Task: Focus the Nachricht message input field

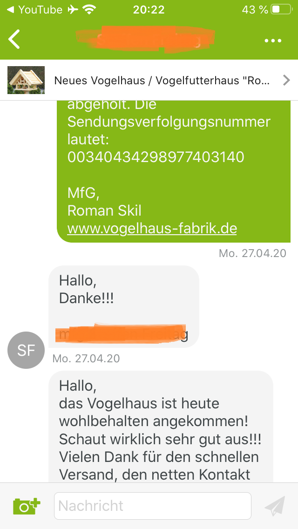Action: 153,506
